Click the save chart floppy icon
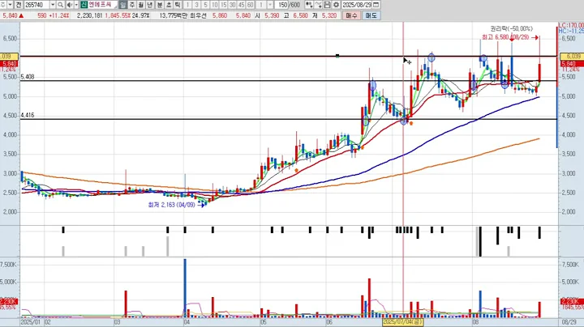The height and width of the screenshot is (327, 584). [327, 5]
